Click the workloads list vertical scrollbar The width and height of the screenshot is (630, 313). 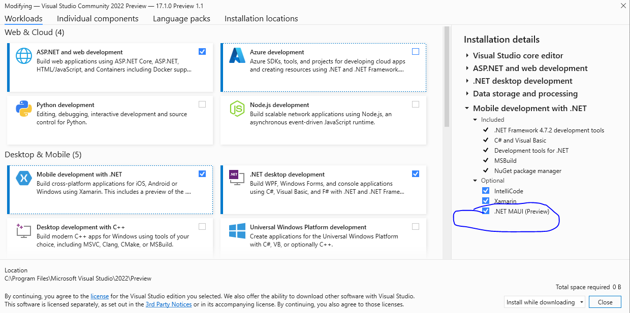447,76
